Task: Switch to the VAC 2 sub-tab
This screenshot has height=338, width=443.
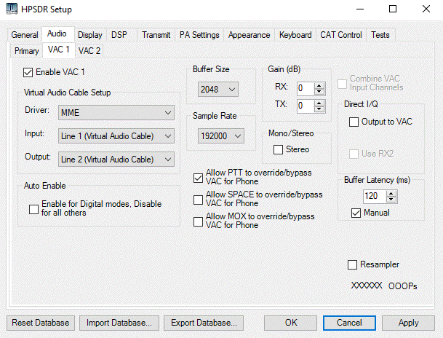Action: (x=89, y=51)
